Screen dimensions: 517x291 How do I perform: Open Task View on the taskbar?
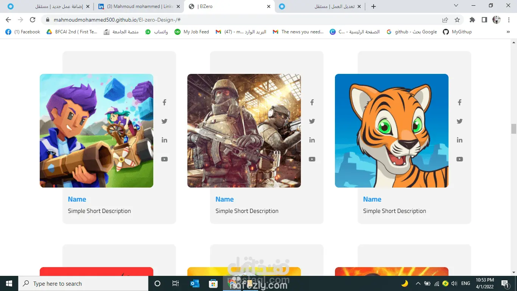176,283
